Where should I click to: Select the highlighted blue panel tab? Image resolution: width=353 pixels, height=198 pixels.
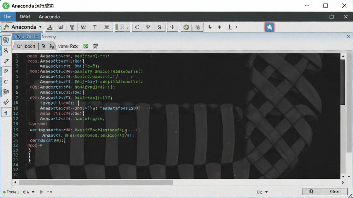point(26,36)
